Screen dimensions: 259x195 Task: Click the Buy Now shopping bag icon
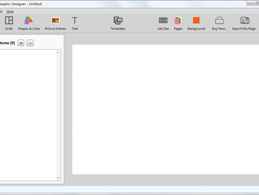[x=220, y=21]
